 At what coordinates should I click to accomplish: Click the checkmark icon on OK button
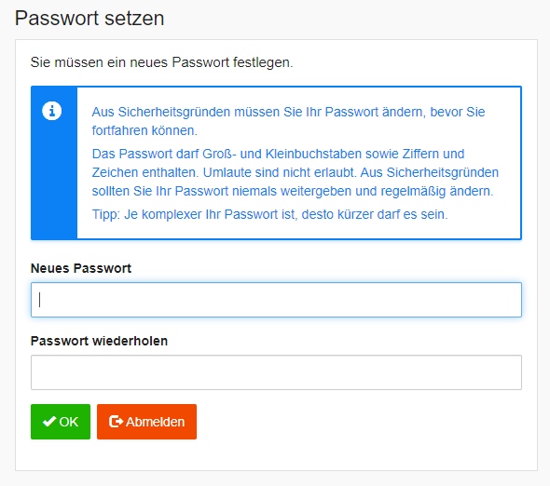(49, 421)
